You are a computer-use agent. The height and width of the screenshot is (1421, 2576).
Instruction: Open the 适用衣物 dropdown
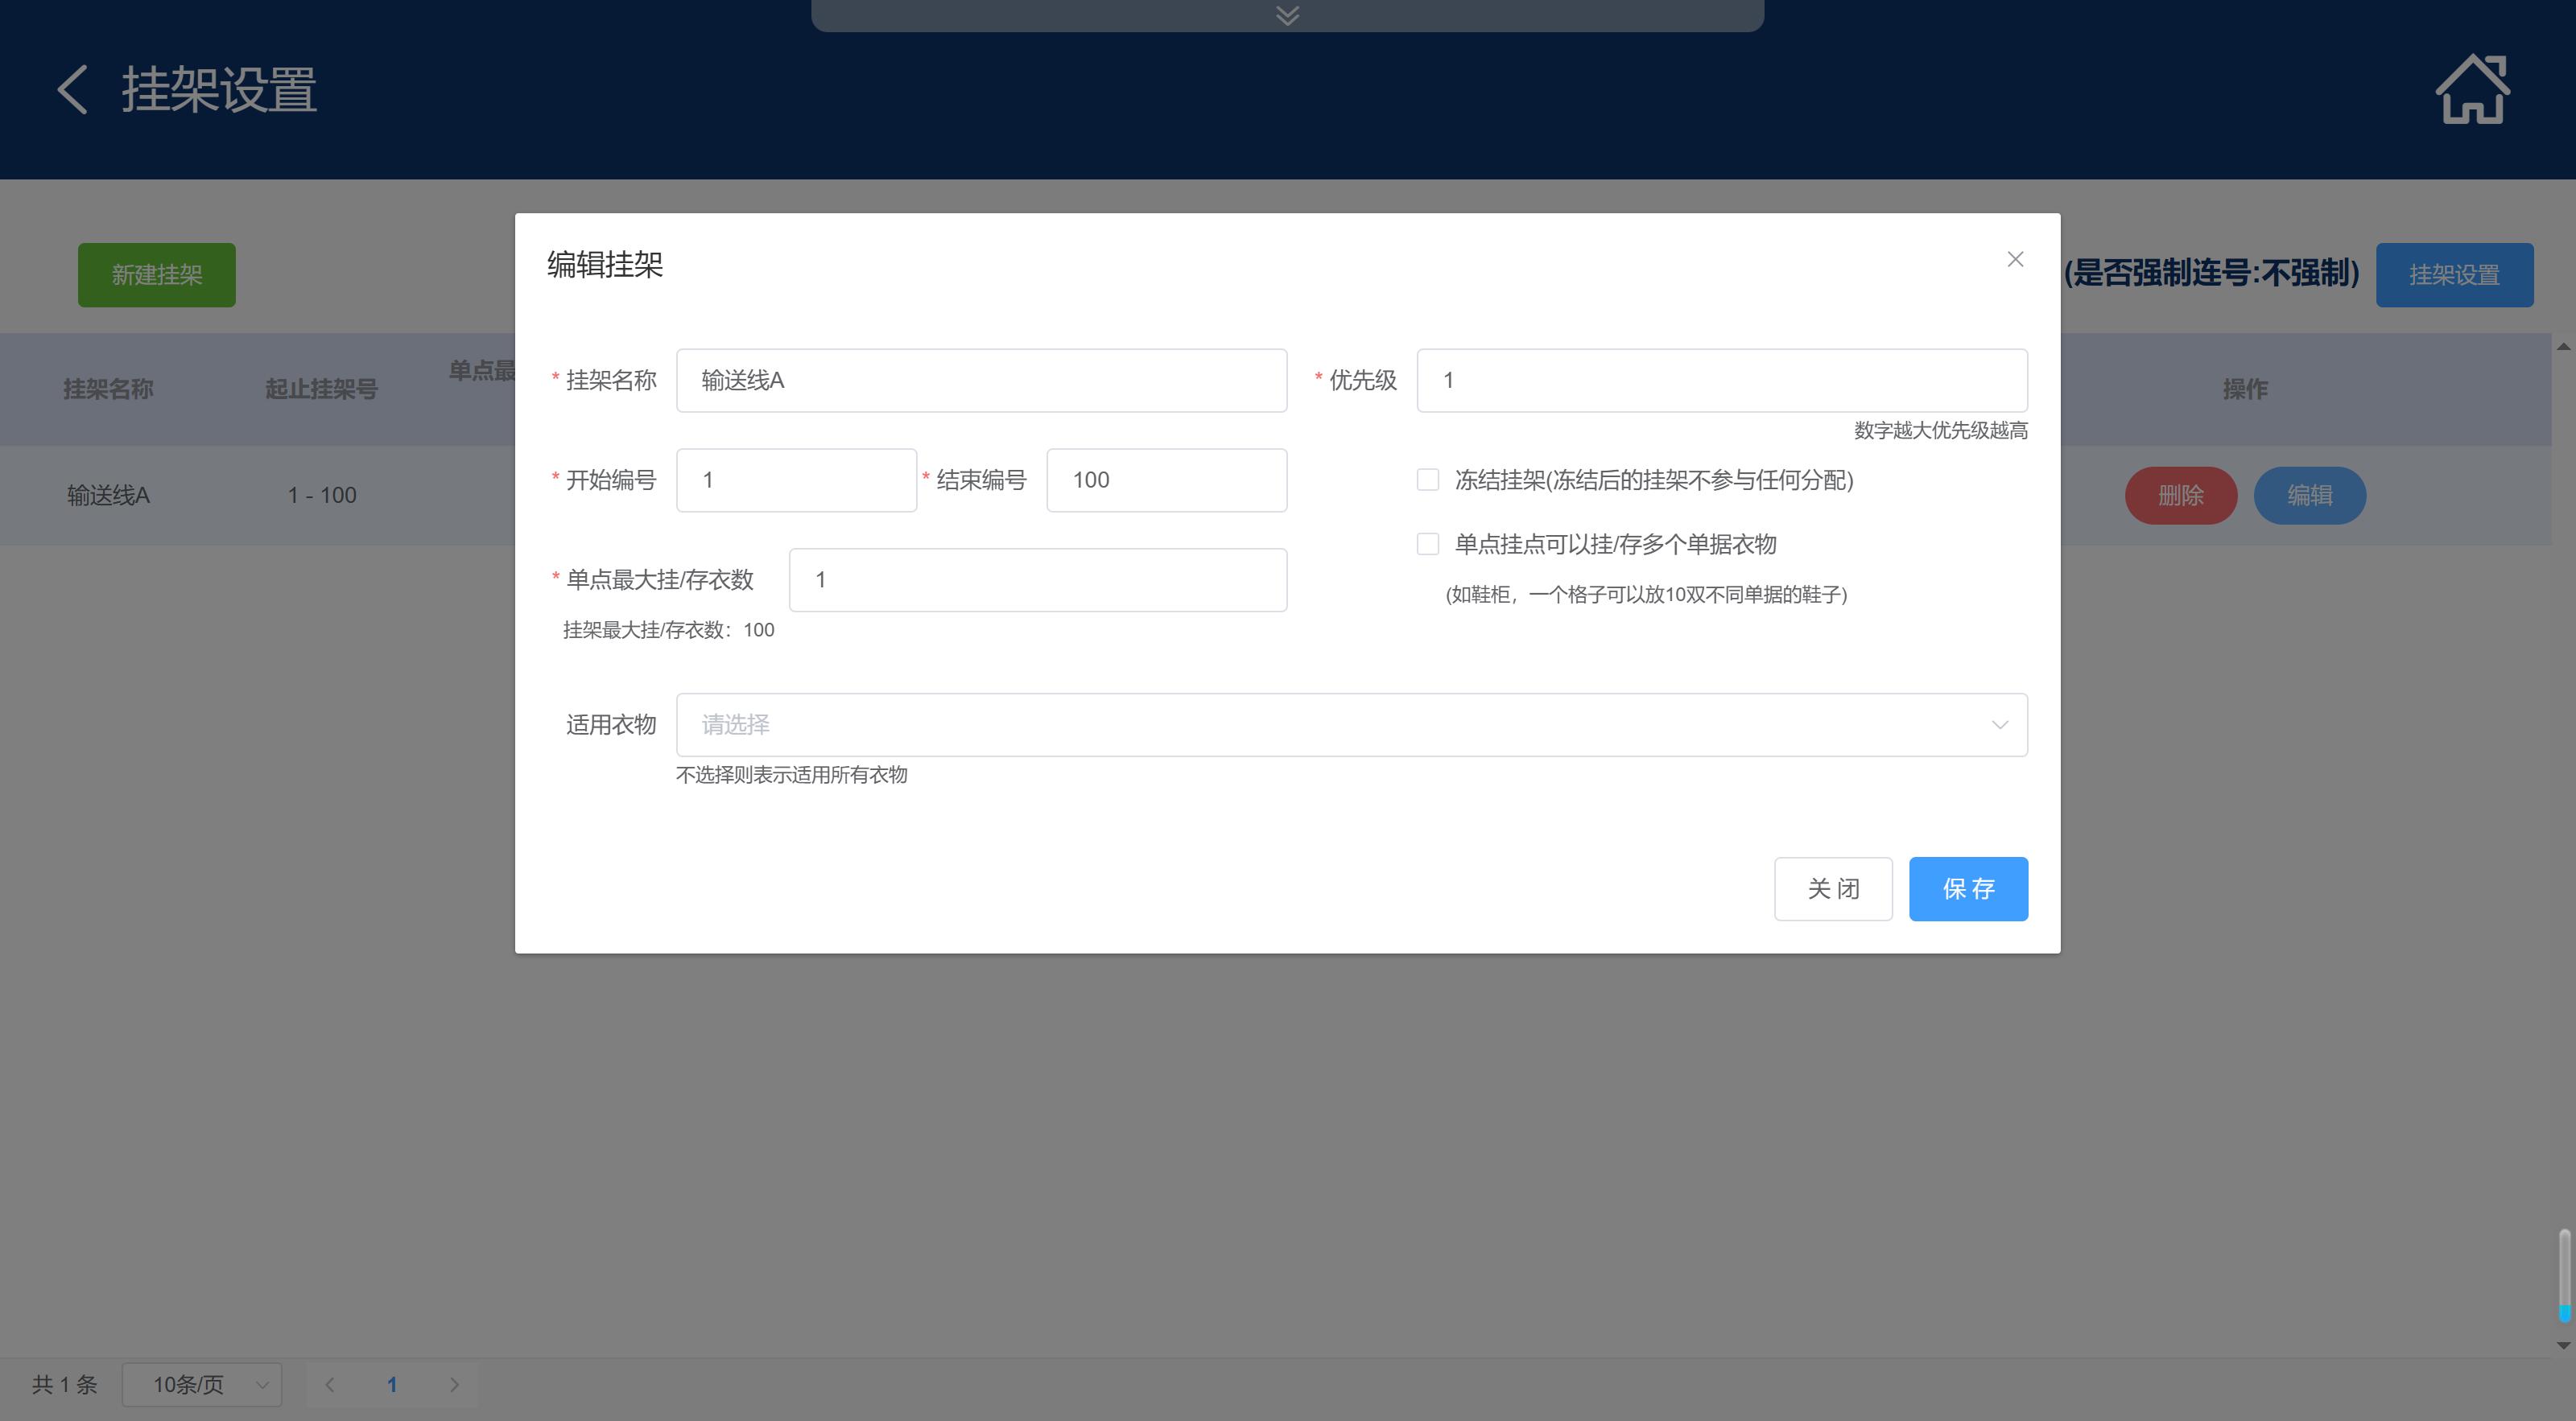point(1351,724)
